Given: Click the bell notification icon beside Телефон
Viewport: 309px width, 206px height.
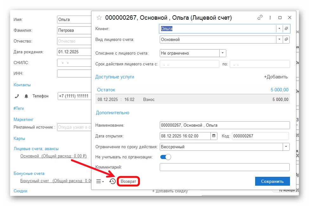Looking at the screenshot, I should (26, 96).
